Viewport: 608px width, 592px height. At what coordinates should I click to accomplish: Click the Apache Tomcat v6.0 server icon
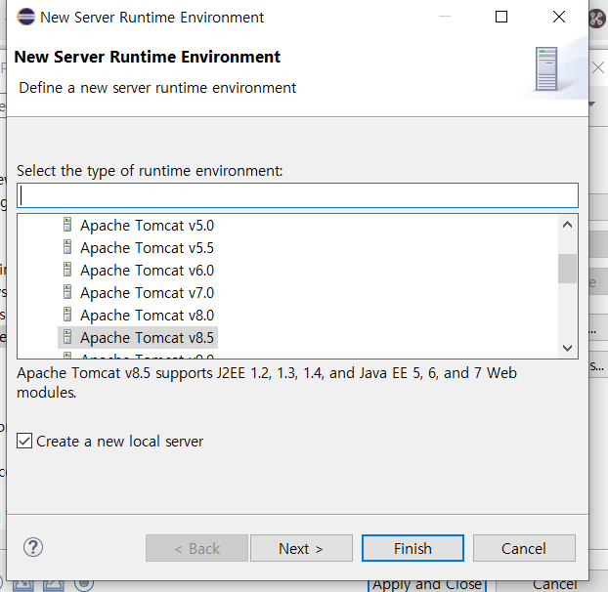(x=67, y=270)
